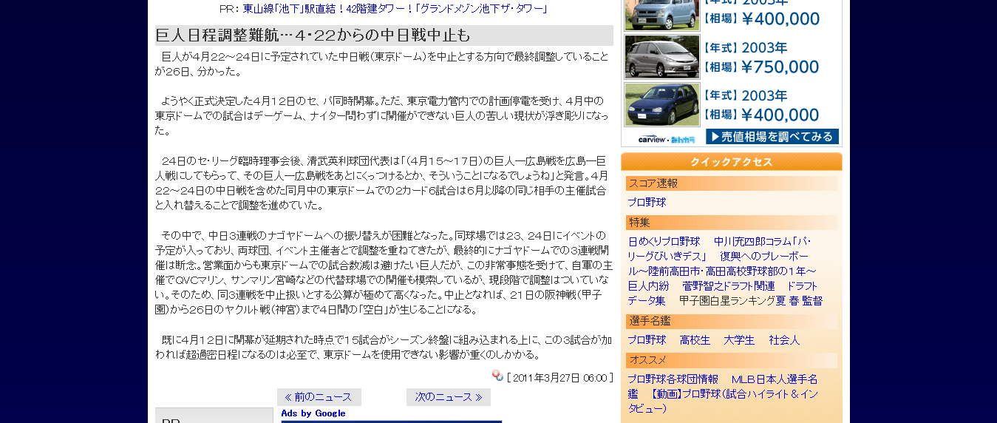This screenshot has height=423, width=997.
Task: Click the article date 2011年3月27日 06:00
Action: (559, 378)
